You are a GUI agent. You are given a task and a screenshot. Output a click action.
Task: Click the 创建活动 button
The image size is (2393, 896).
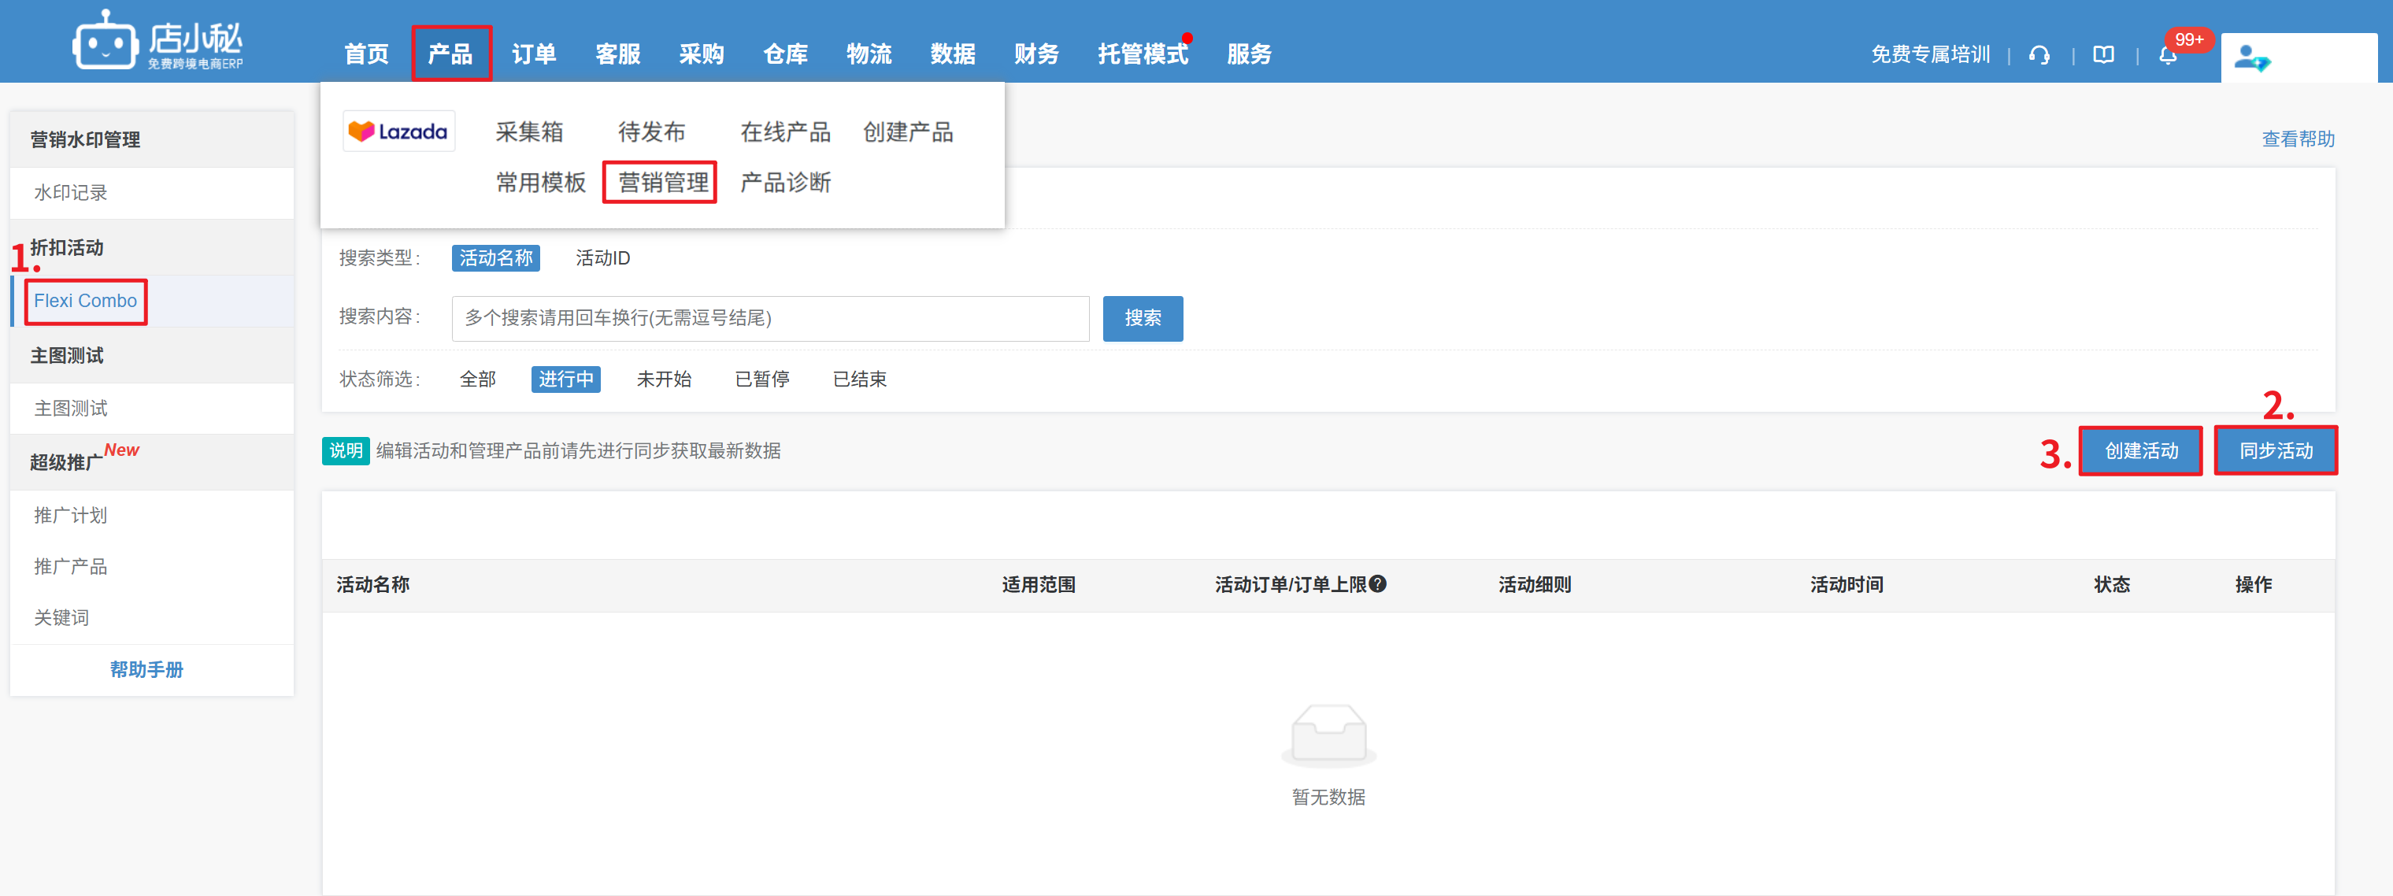pos(2140,451)
